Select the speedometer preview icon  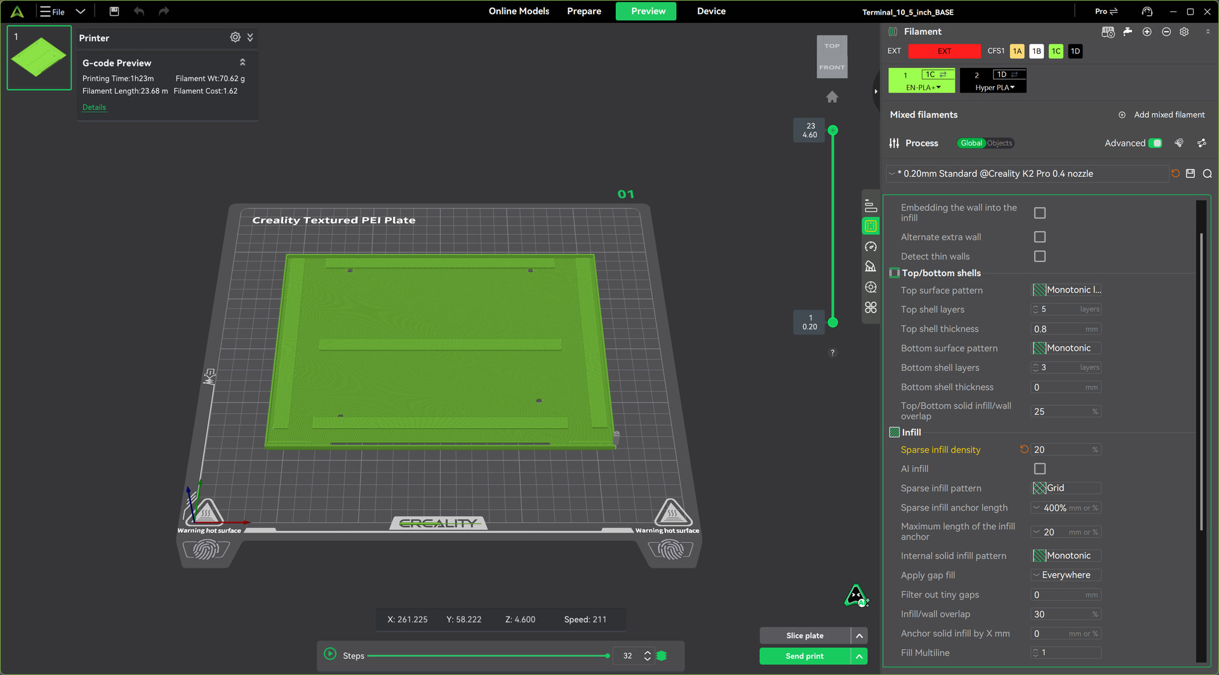(x=870, y=246)
